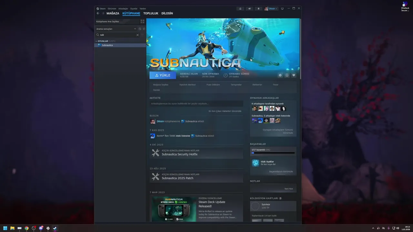Click the ready-to-play filter icon

click(x=144, y=29)
